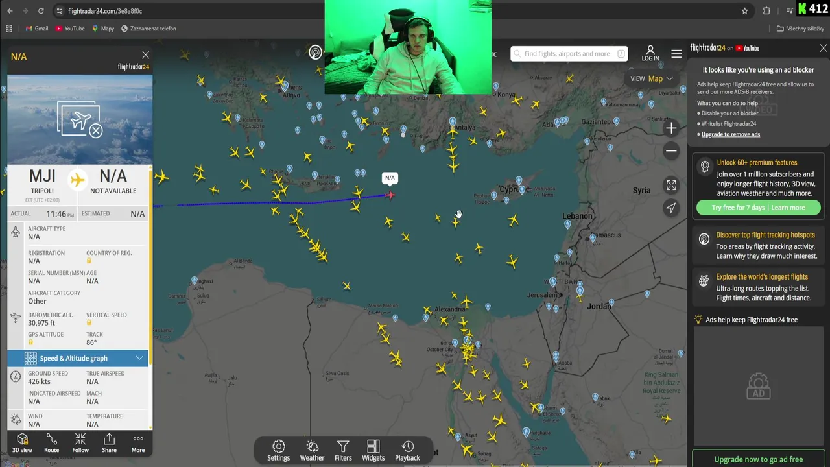Click the LOG IN user icon

tap(650, 53)
